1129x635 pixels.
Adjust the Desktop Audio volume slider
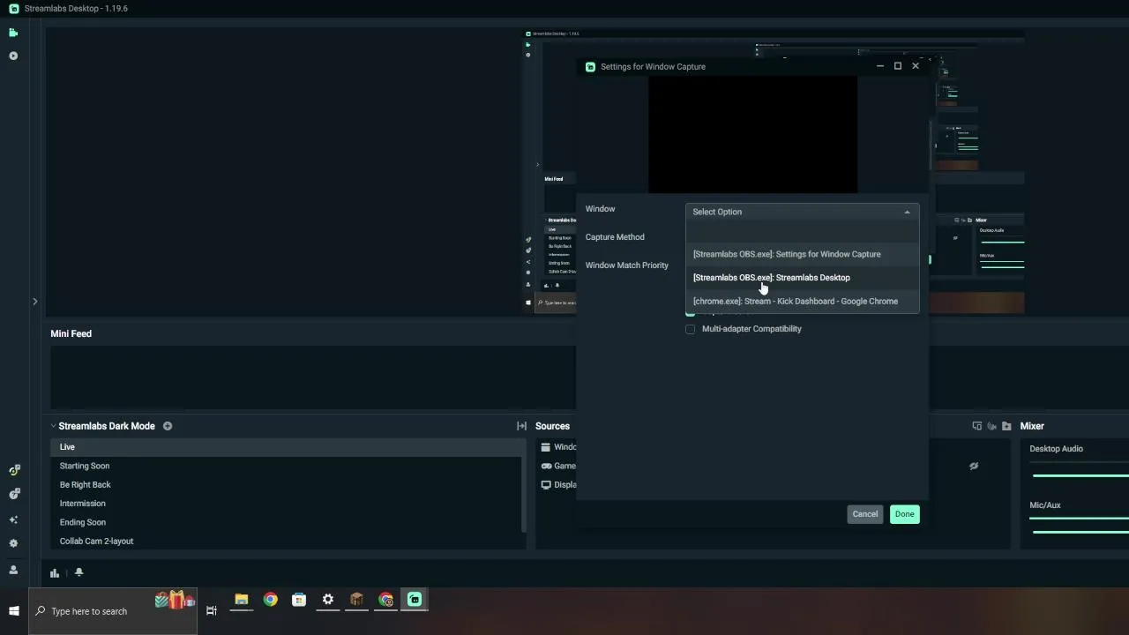pos(1080,476)
